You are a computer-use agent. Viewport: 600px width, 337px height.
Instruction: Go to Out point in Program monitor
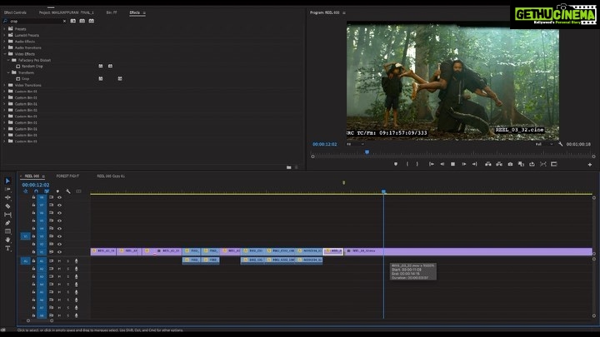[474, 164]
